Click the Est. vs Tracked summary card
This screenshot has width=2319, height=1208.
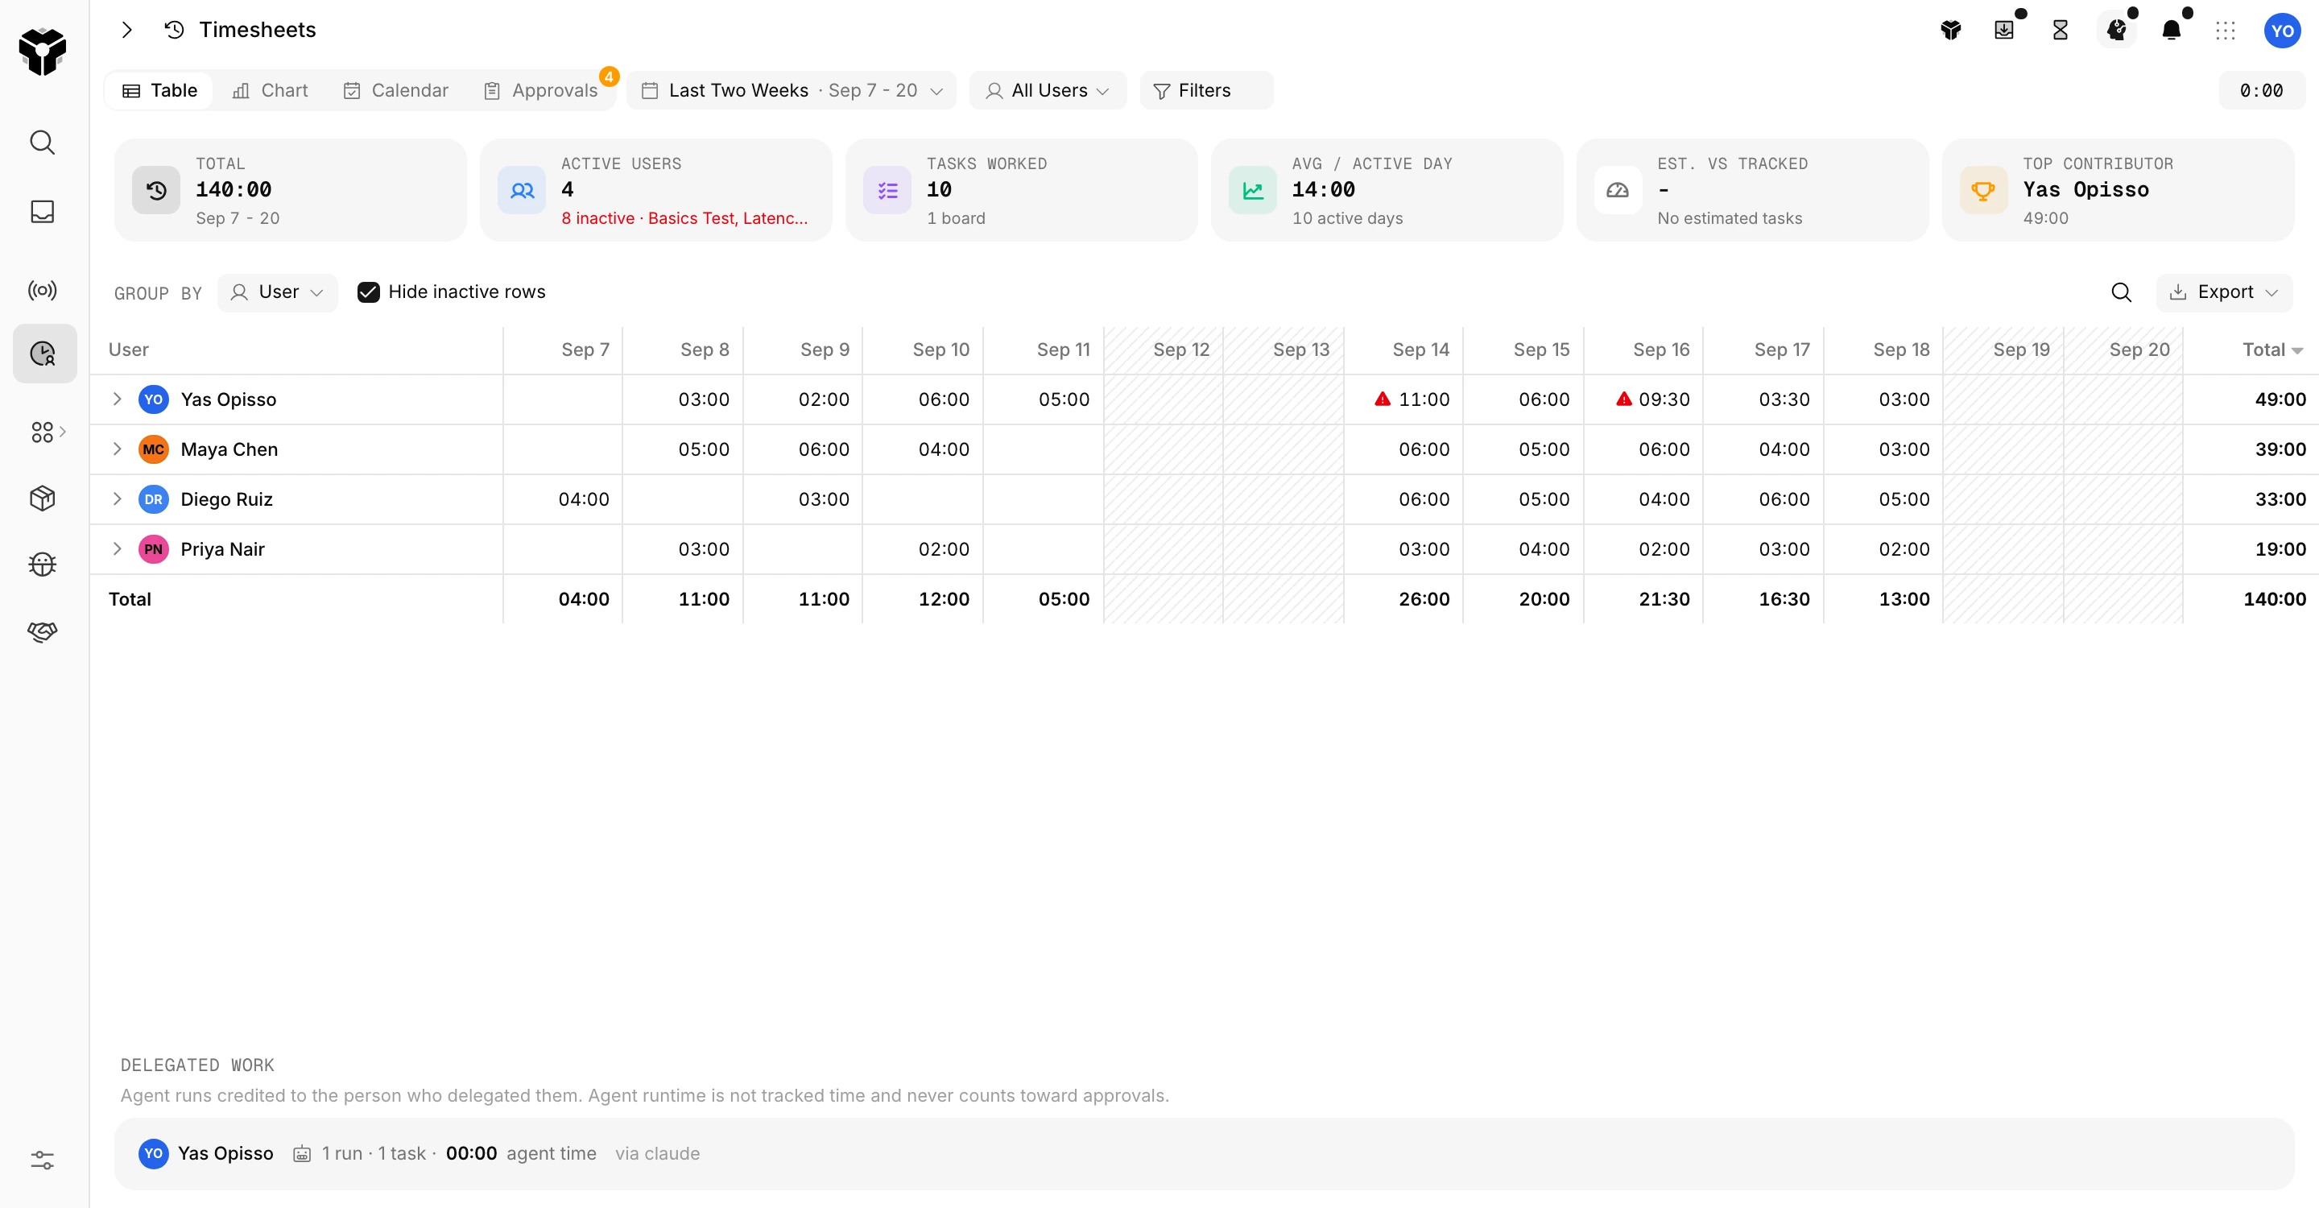(1752, 190)
